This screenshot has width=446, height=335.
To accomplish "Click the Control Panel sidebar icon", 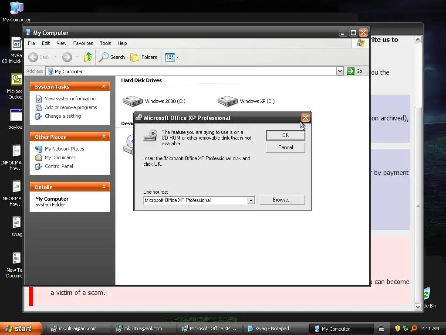I will [x=39, y=166].
